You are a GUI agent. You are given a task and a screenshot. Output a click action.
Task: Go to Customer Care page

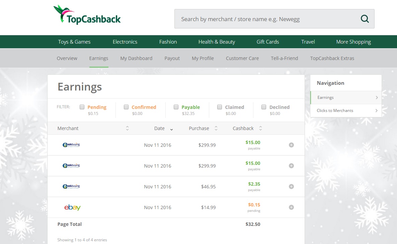point(242,58)
